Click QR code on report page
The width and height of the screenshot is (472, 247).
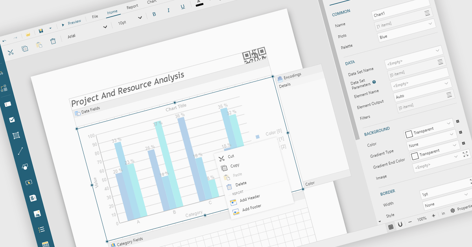click(254, 55)
